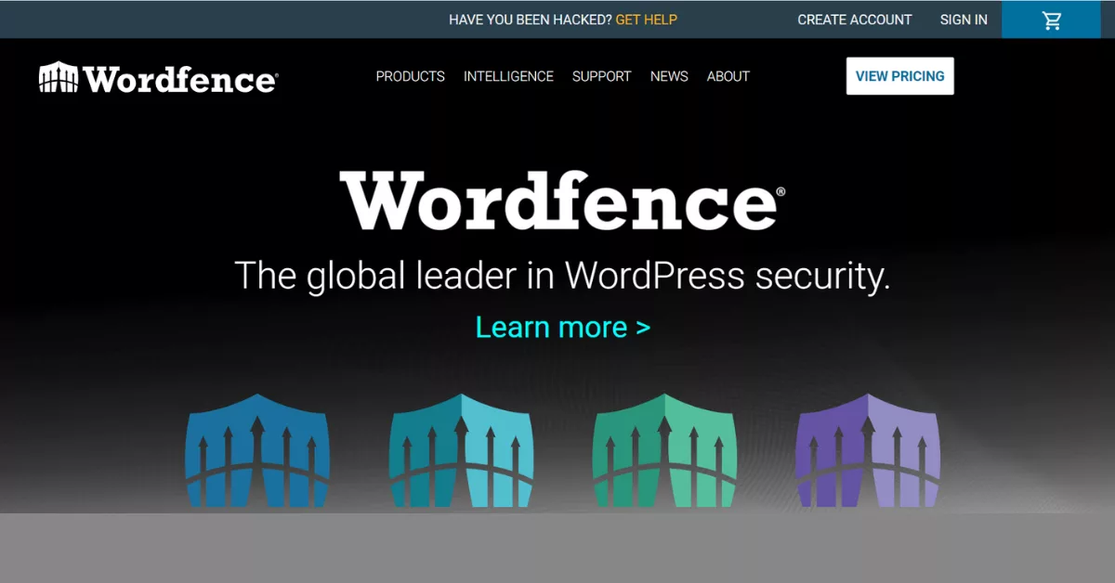This screenshot has height=583, width=1115.
Task: Click the Create Account link
Action: click(855, 19)
